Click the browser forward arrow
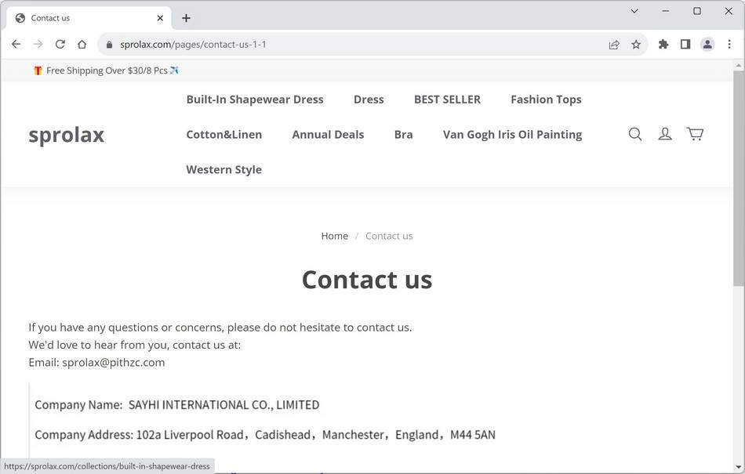This screenshot has width=745, height=474. 38,44
